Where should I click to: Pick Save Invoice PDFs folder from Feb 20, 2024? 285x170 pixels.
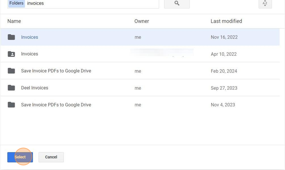click(56, 71)
